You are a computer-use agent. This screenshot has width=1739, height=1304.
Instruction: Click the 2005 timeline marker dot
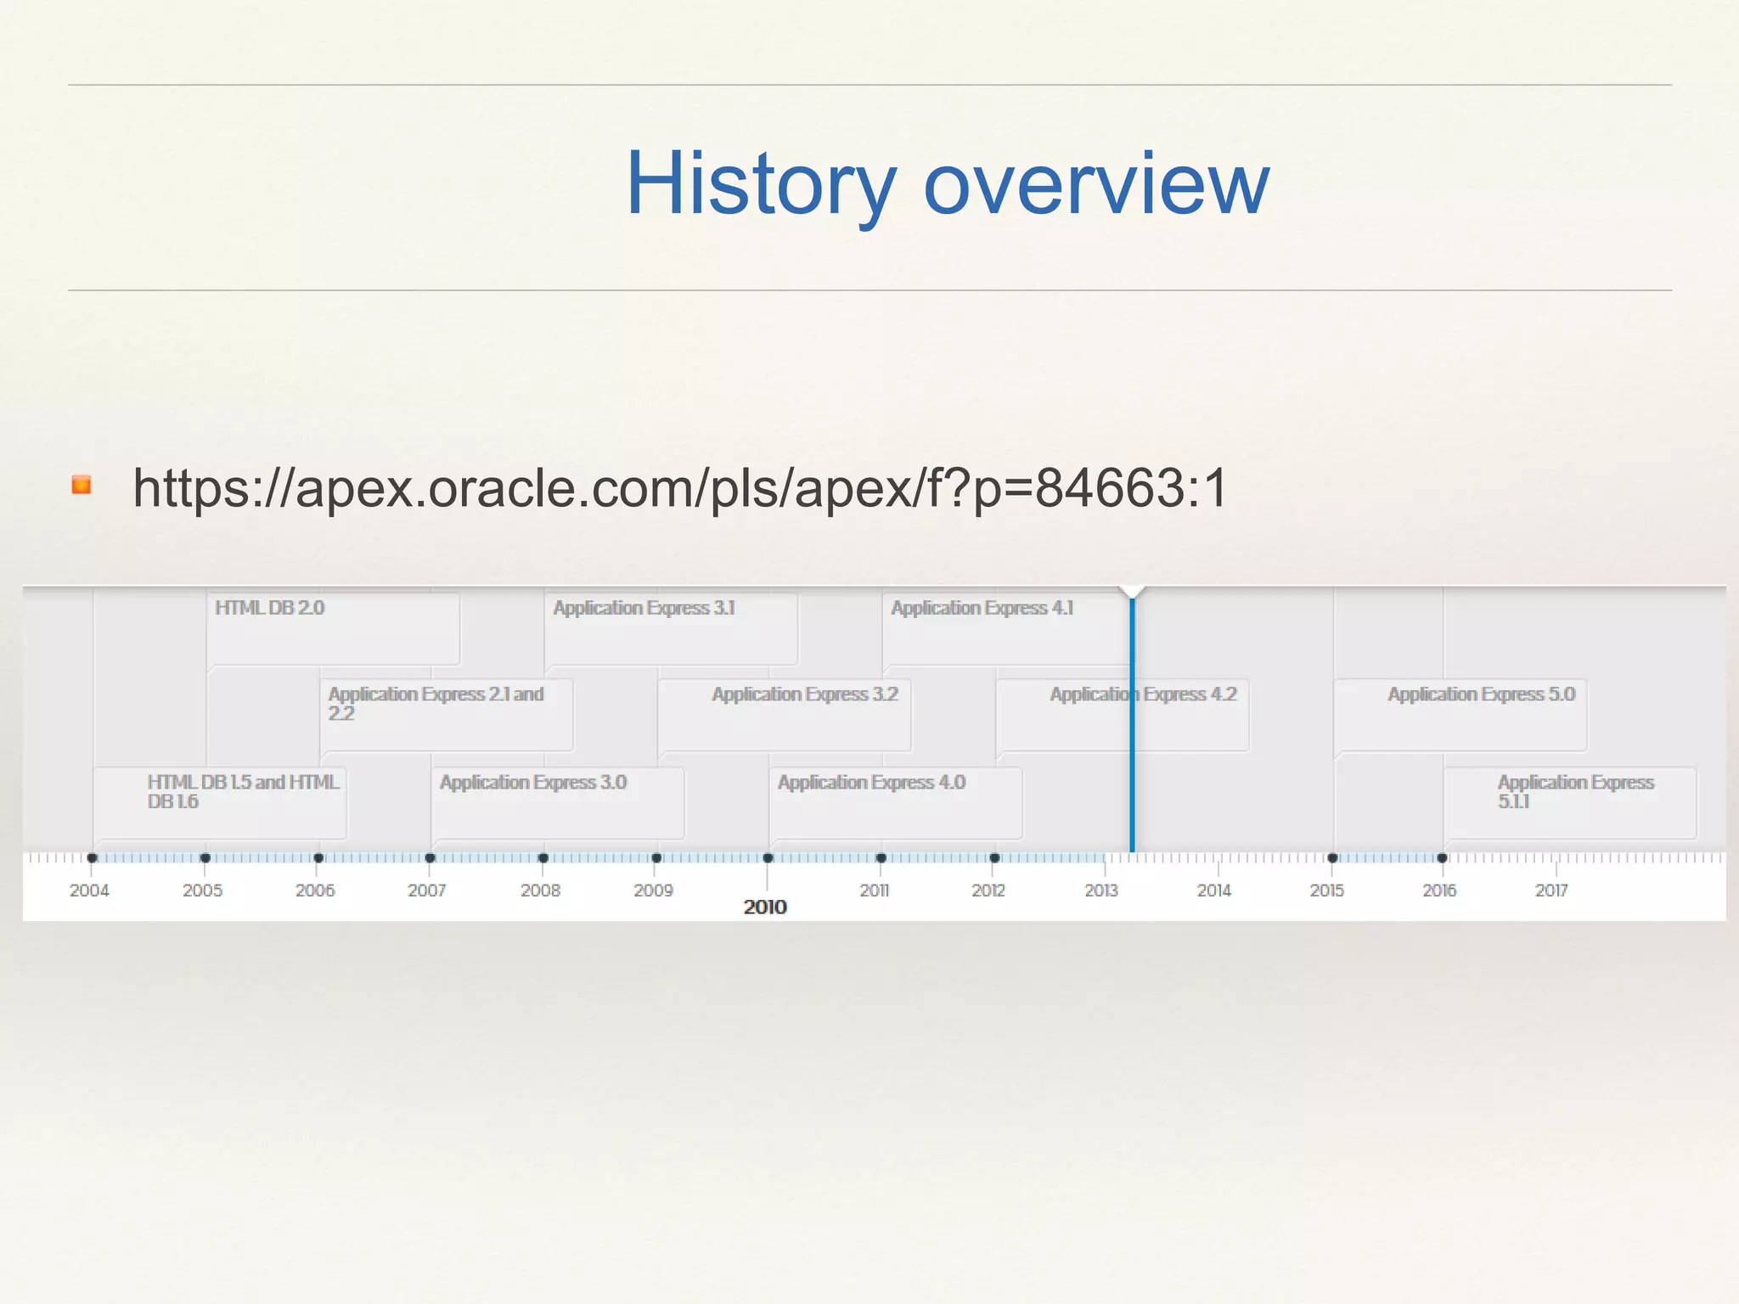[205, 858]
